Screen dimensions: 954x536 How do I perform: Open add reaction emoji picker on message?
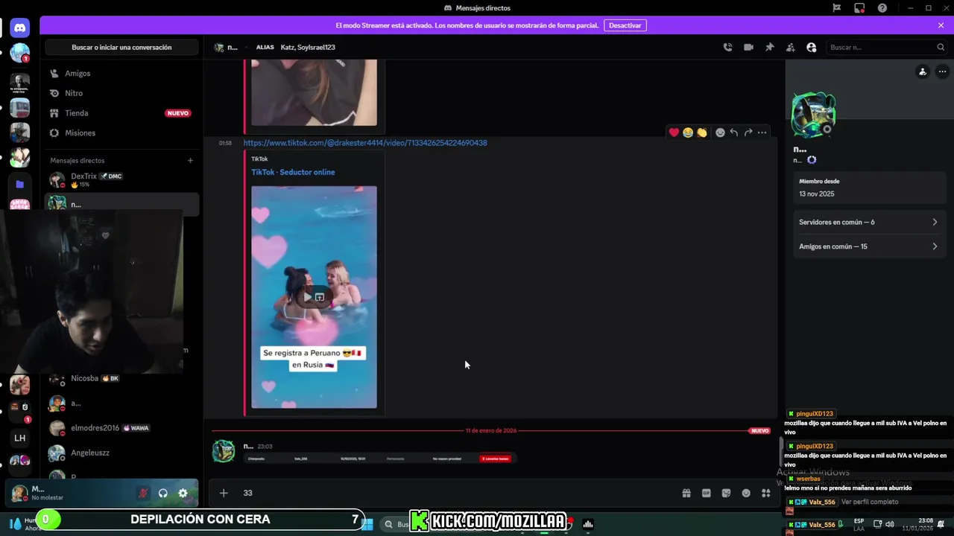(x=720, y=133)
